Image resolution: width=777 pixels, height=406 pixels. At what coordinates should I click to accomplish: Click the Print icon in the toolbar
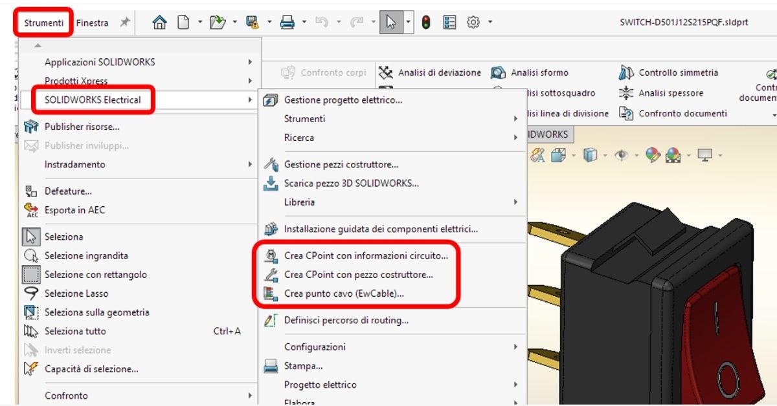tap(287, 23)
